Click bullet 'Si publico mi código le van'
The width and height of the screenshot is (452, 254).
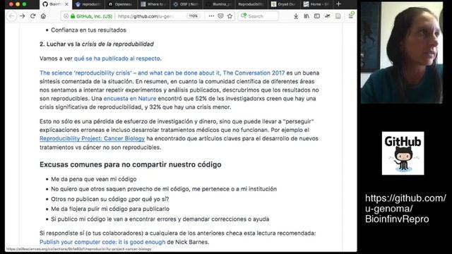tap(160, 219)
